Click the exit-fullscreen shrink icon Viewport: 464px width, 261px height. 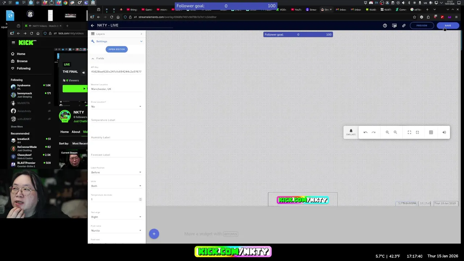tap(417, 132)
